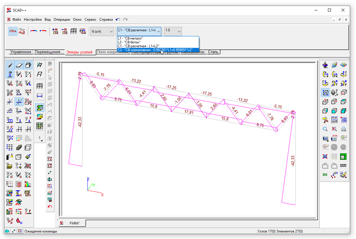This screenshot has width=356, height=239.
Task: Click the minus N diagram icon
Action: (x=64, y=31)
